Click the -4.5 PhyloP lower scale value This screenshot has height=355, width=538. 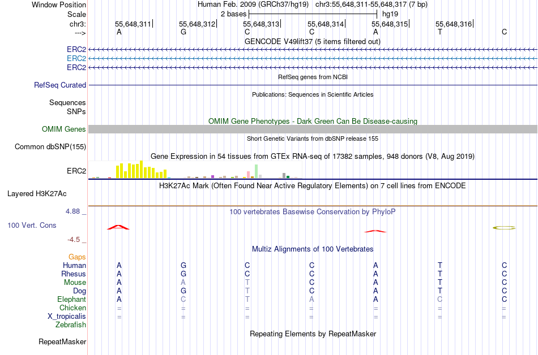(x=74, y=239)
